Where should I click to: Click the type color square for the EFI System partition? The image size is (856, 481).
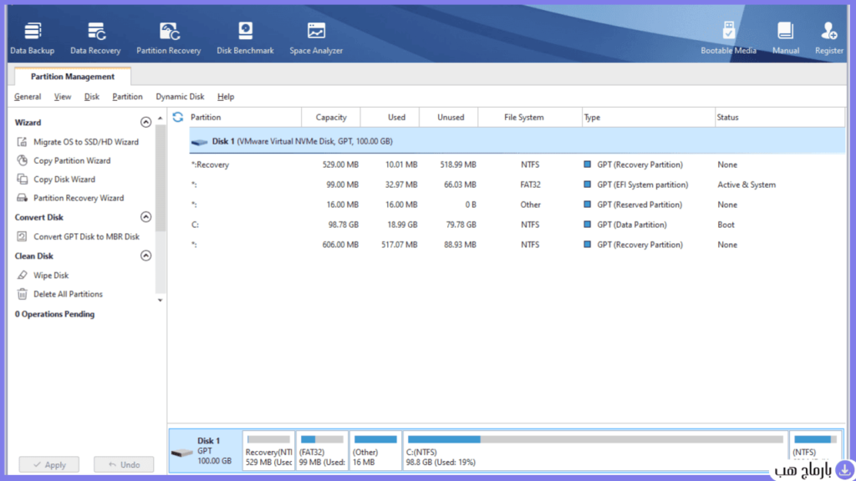[588, 185]
